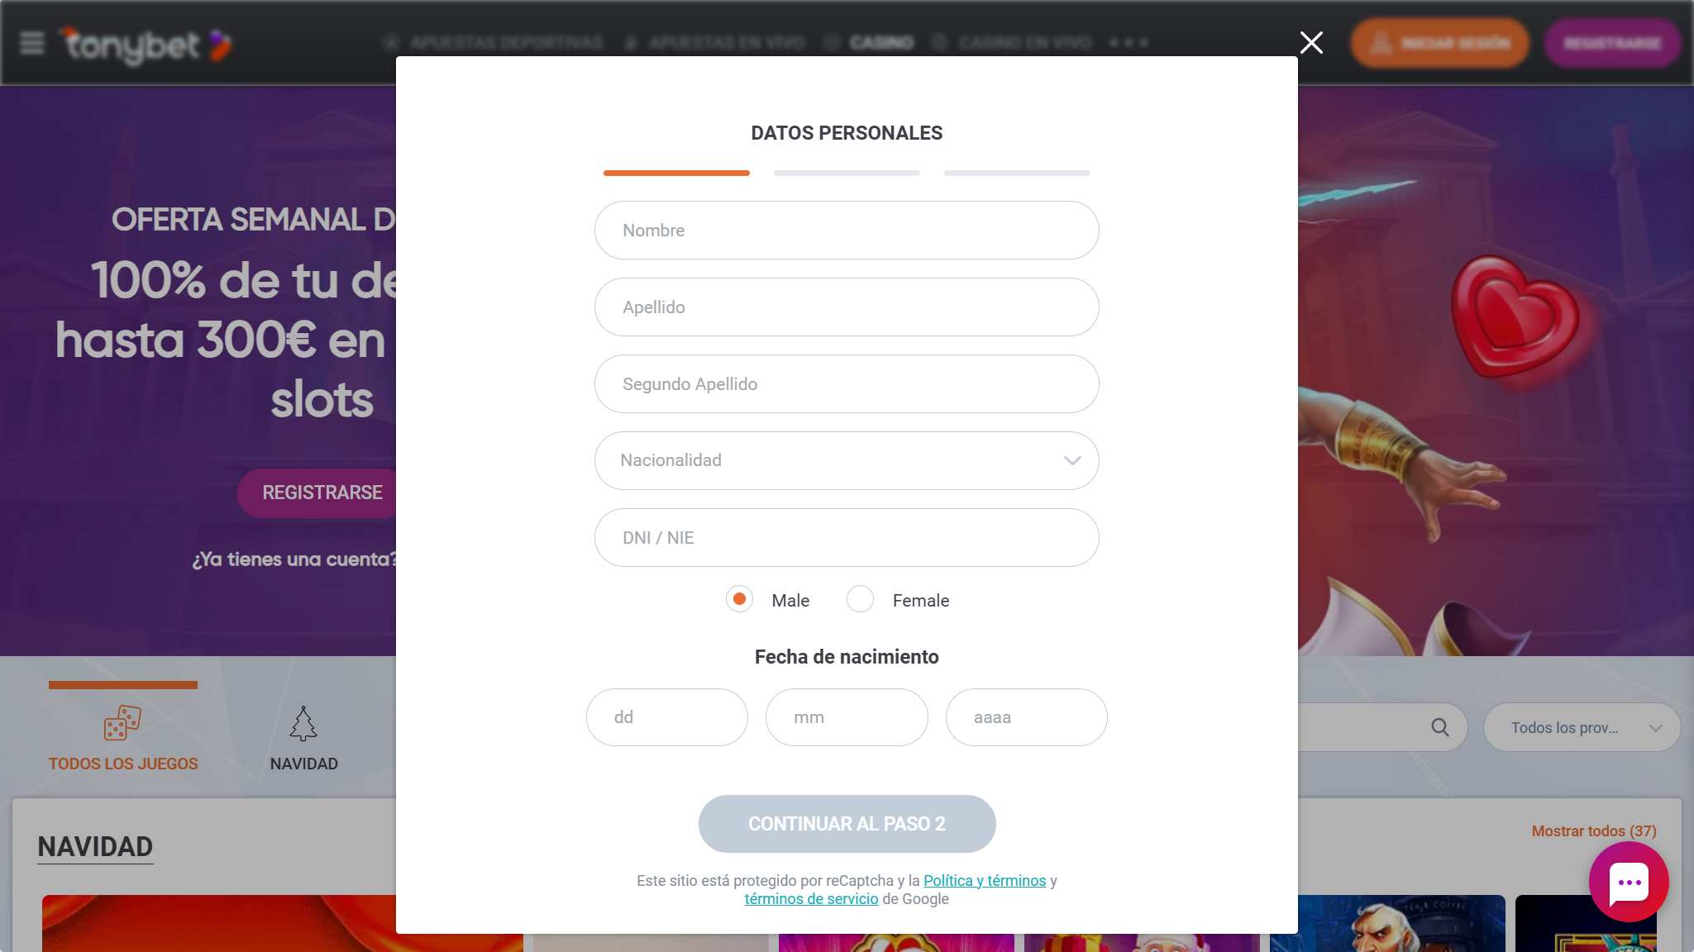Click the Mostrar todos (37) link
Viewport: 1694px width, 952px height.
[1594, 831]
